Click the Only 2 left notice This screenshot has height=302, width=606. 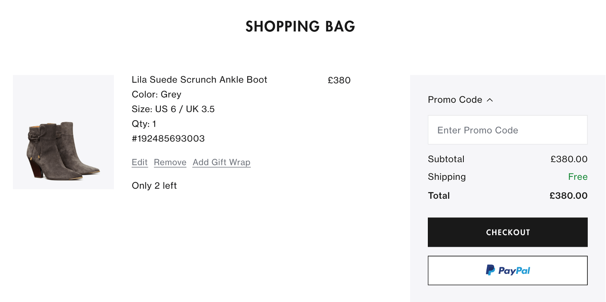[x=154, y=185]
